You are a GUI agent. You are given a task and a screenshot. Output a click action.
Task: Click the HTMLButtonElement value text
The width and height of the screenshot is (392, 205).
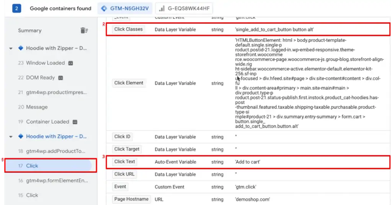(309, 83)
